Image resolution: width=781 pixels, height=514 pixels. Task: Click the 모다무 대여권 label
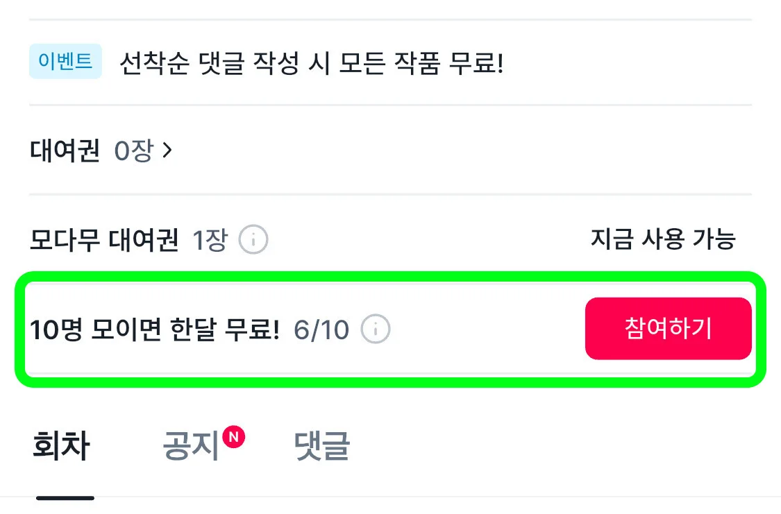(104, 240)
